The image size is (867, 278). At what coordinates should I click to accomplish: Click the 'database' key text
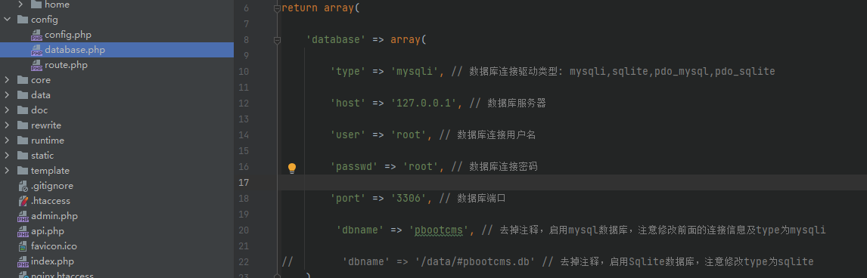click(336, 40)
